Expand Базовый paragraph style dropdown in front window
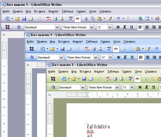This screenshot has width=161, height=137. coord(83,87)
